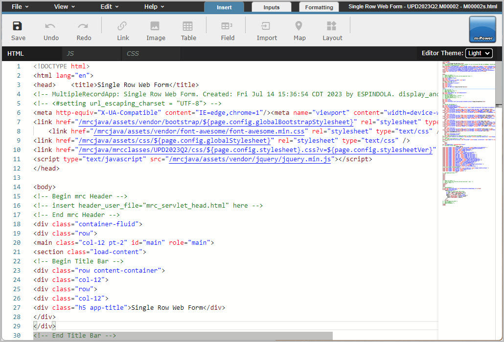Click the jquery.min.js src link on line 11
The width and height of the screenshot is (504, 342).
250,159
